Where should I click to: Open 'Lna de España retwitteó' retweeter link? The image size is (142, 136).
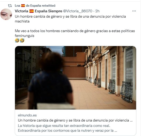pyautogui.click(x=35, y=6)
